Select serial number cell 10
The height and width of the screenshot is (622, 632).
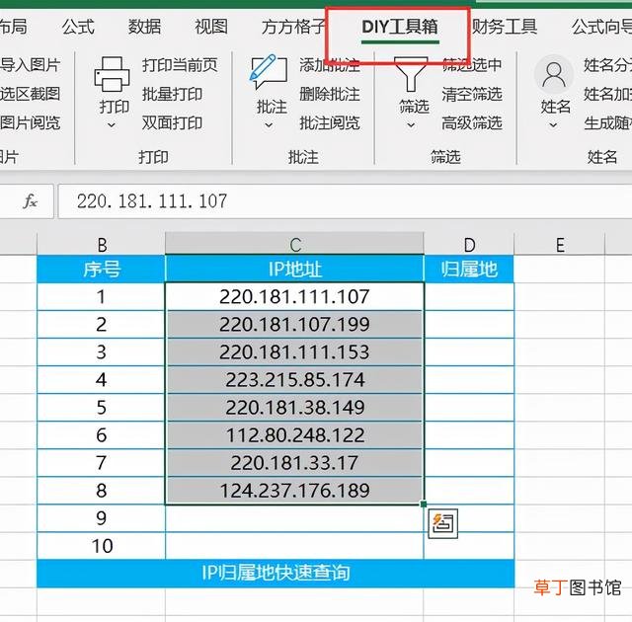click(x=101, y=546)
